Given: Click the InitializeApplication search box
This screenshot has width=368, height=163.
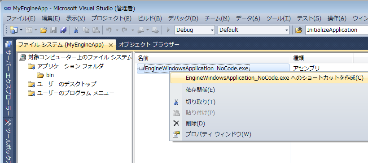Looking at the screenshot, I should point(337,30).
